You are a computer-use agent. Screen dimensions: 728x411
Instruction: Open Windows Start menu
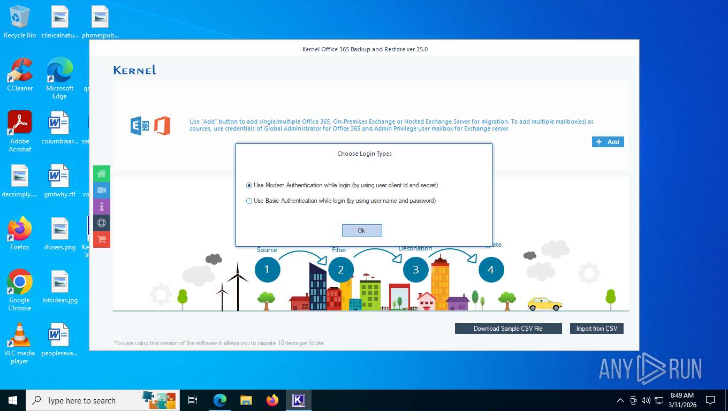coord(13,400)
